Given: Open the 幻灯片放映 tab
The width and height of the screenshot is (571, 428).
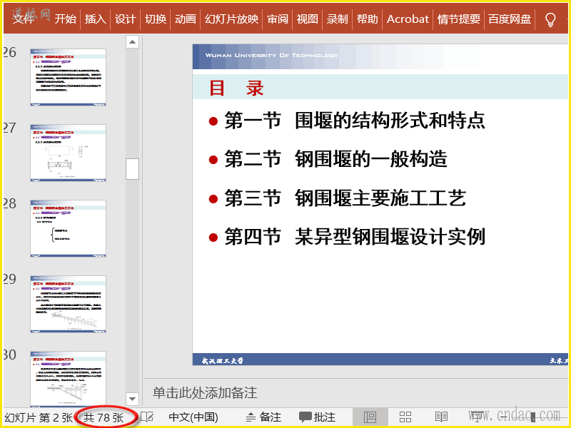Looking at the screenshot, I should [x=231, y=19].
